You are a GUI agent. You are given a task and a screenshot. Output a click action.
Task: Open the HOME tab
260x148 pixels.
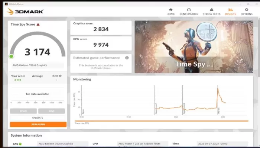(x=170, y=12)
